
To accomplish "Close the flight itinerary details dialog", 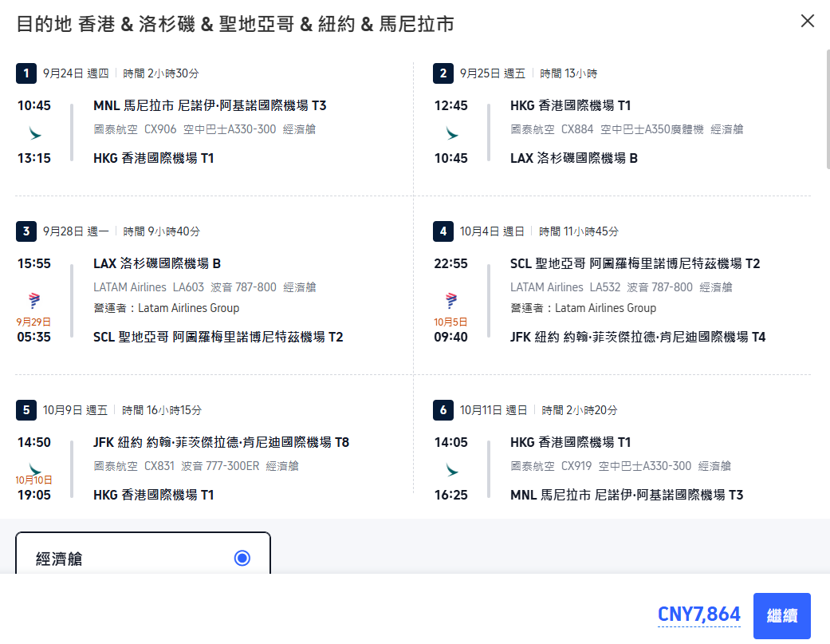I will click(807, 21).
